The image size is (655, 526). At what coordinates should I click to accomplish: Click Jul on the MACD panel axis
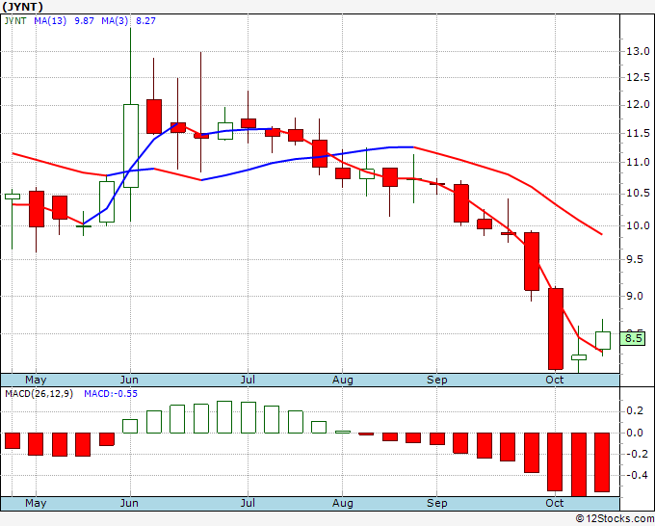[x=248, y=503]
